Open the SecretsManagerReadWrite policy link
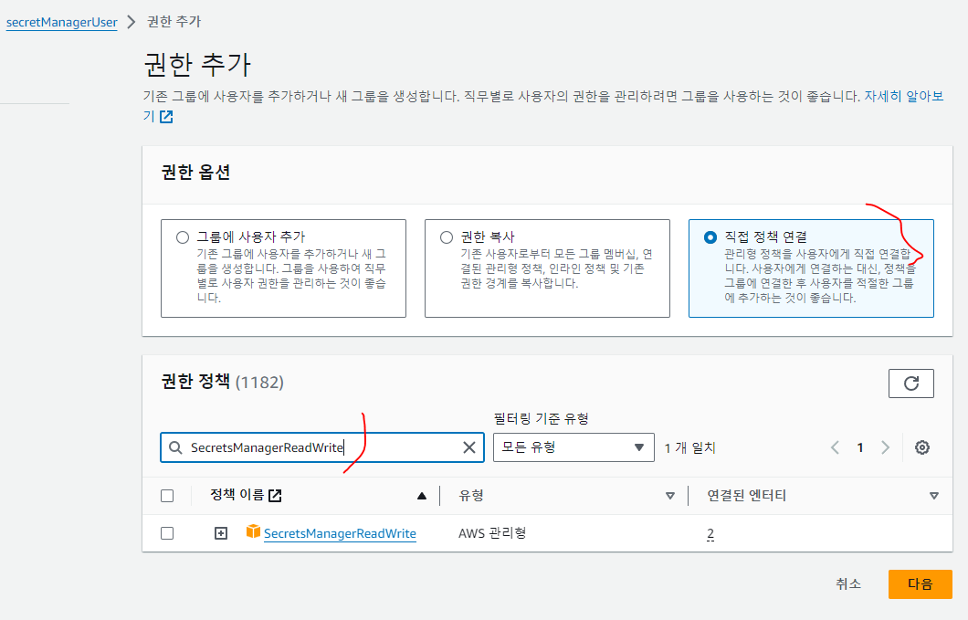 pyautogui.click(x=340, y=533)
